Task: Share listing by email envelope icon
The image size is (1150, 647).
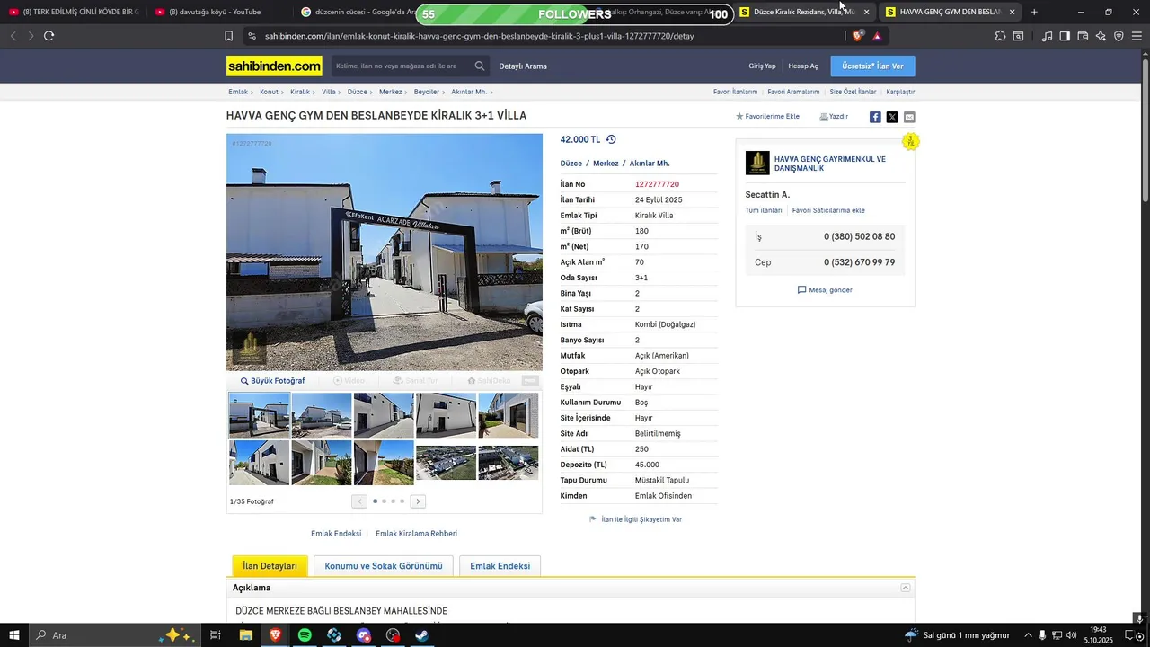Action: click(909, 117)
